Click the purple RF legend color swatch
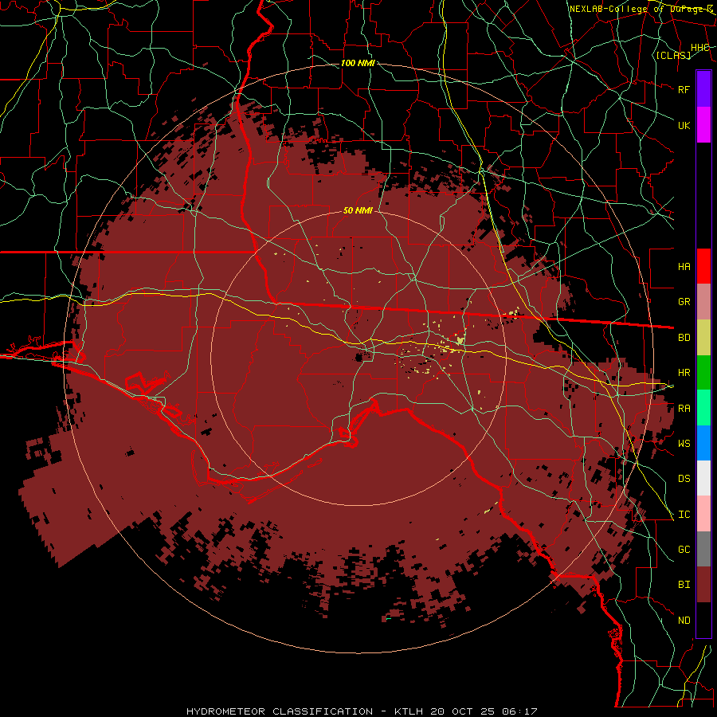Viewport: 717px width, 717px height. pos(703,89)
